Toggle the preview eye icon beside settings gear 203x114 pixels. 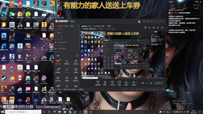147,83
